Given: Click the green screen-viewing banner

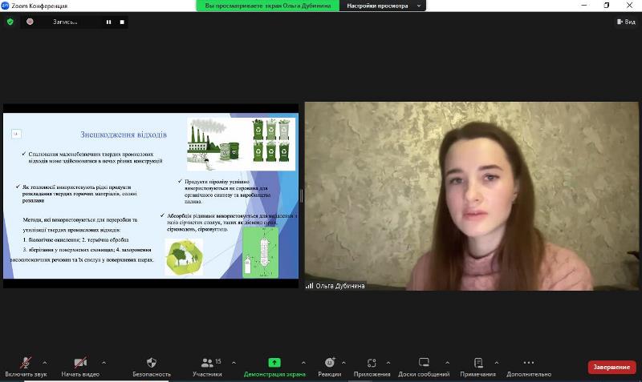Looking at the screenshot, I should coord(268,6).
